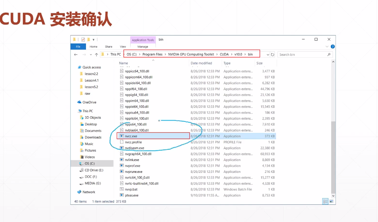Viewport: 378px width, 222px height.
Task: Open the Manage ribbon tab
Action: click(x=143, y=47)
